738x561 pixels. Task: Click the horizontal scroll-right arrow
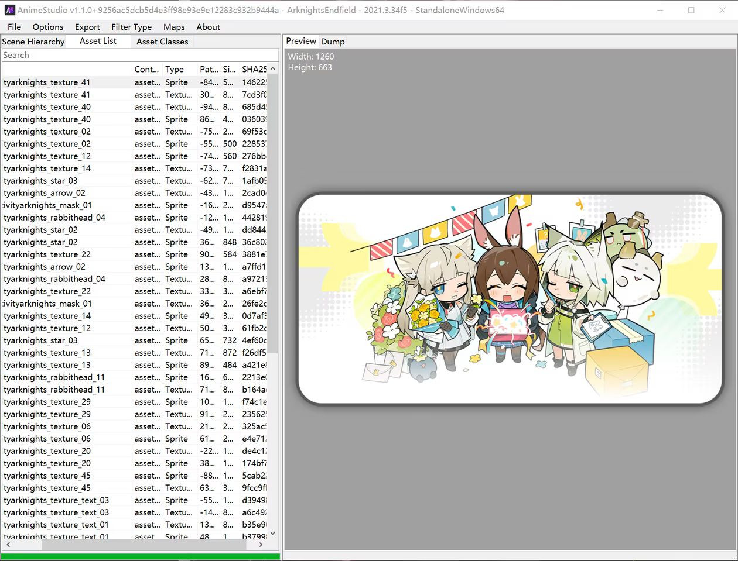pos(261,545)
